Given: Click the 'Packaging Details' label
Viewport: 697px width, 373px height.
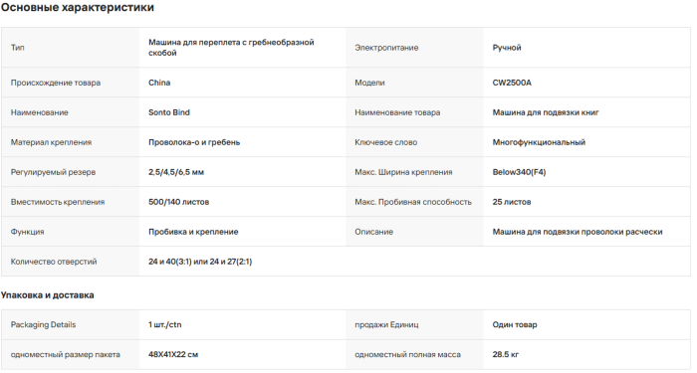Looking at the screenshot, I should point(43,324).
